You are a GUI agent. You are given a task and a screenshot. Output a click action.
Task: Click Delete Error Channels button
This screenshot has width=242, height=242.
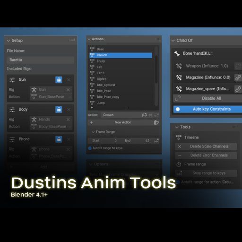click(206, 156)
